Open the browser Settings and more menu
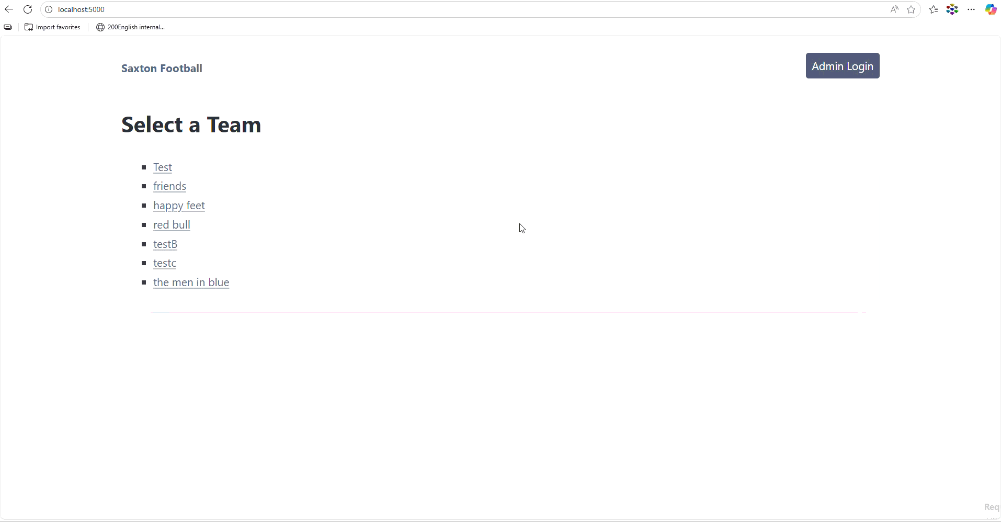 click(971, 9)
